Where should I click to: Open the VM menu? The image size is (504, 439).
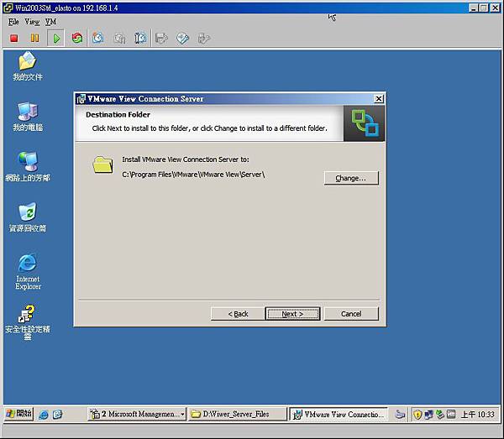tap(50, 22)
